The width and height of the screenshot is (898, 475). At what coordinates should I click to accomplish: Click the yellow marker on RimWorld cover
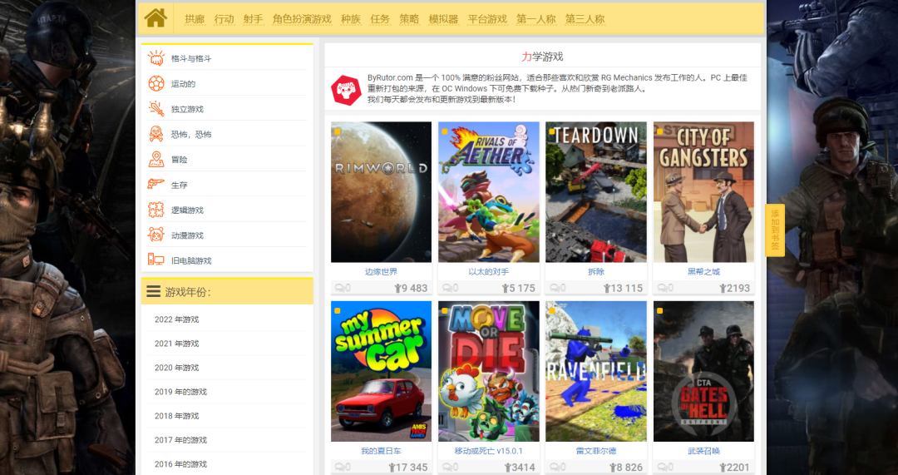tap(338, 131)
